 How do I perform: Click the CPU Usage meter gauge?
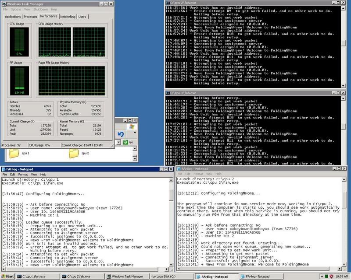[19, 42]
